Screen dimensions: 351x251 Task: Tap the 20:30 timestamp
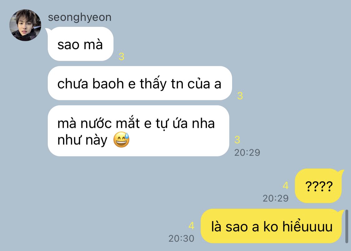(181, 239)
